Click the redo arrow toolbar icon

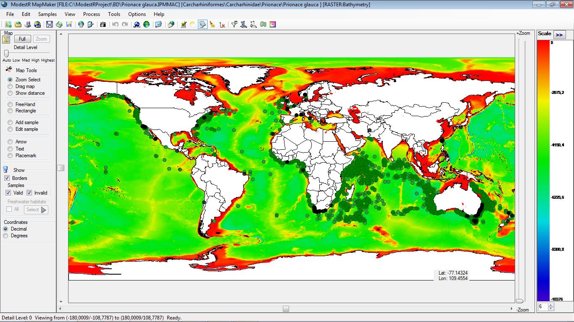pyautogui.click(x=125, y=24)
